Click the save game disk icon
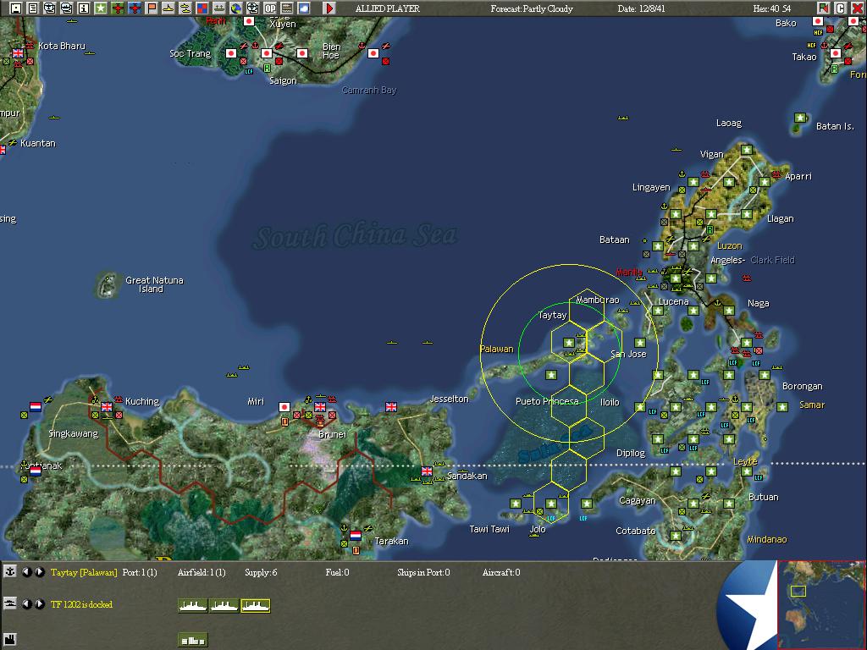The height and width of the screenshot is (650, 867). coord(16,8)
